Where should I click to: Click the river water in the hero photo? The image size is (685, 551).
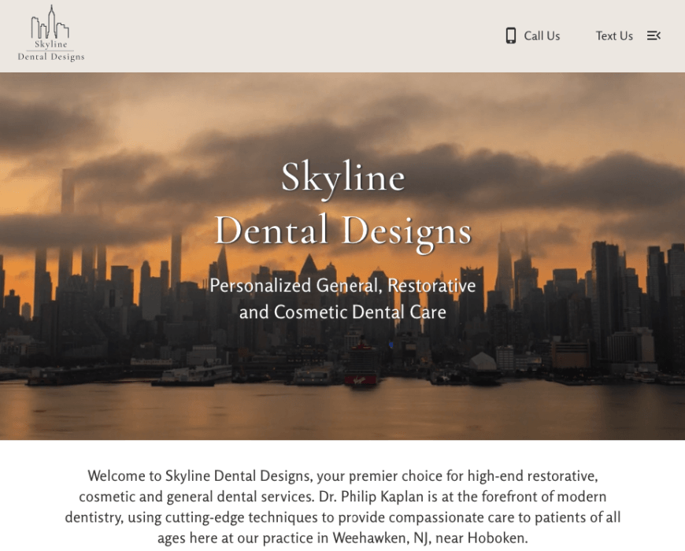pos(342,410)
